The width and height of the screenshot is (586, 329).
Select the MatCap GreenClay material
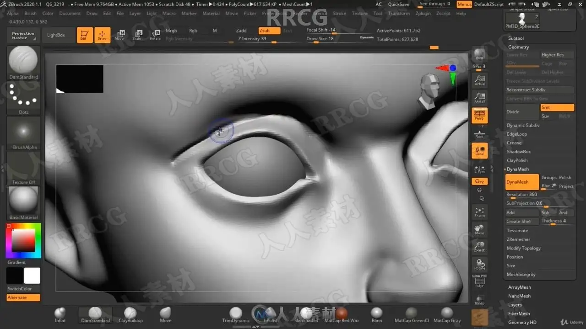[x=412, y=315]
